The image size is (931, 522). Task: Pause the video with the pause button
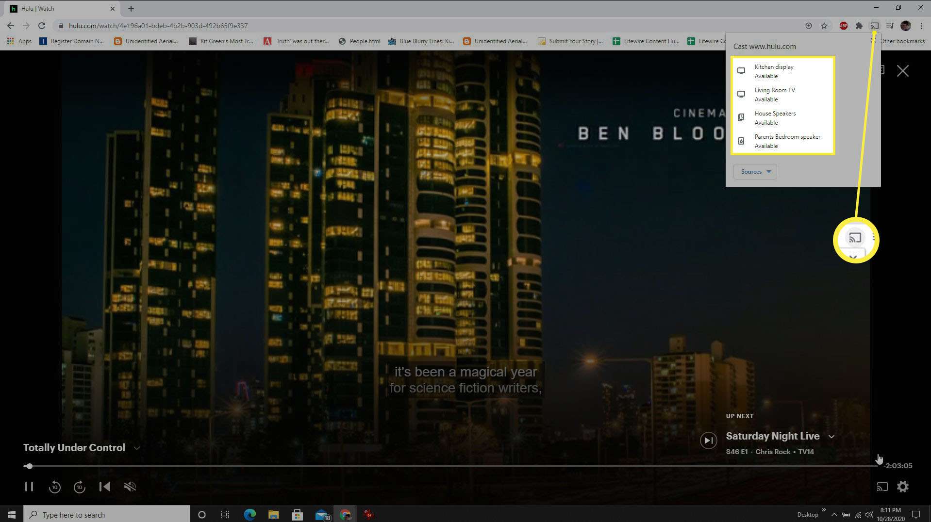coord(29,487)
